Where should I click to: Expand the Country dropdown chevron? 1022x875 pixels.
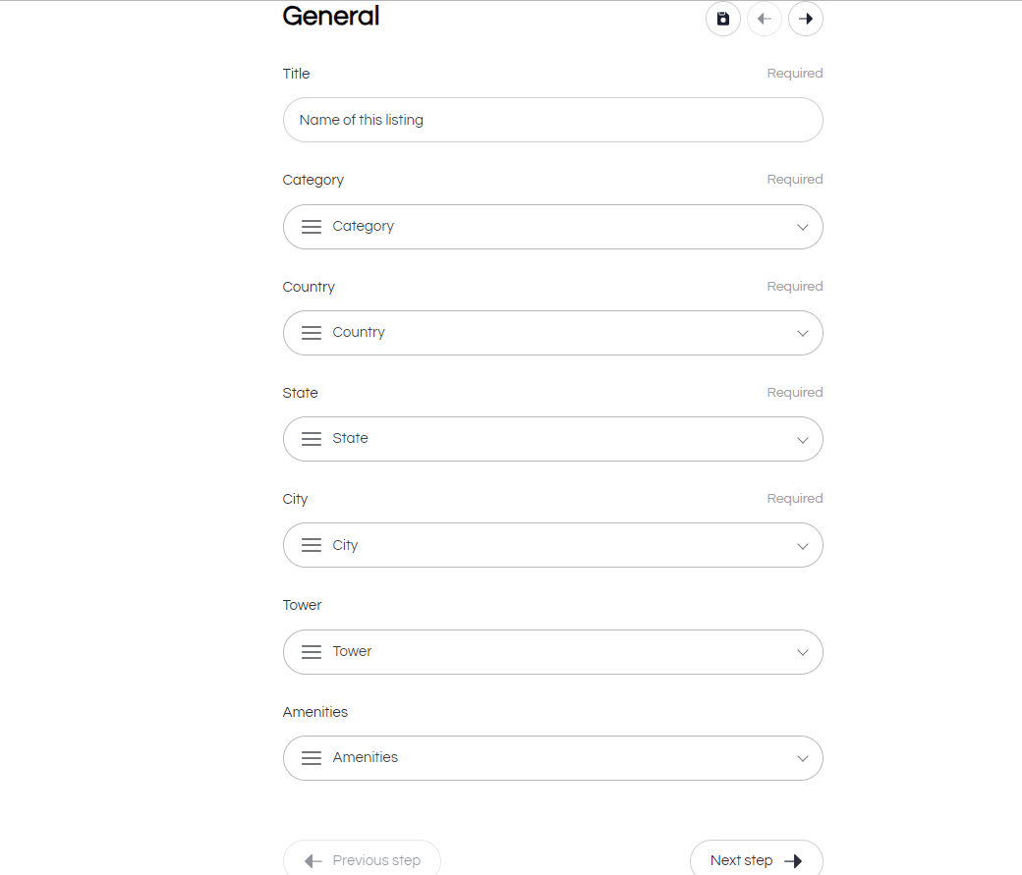pyautogui.click(x=803, y=334)
